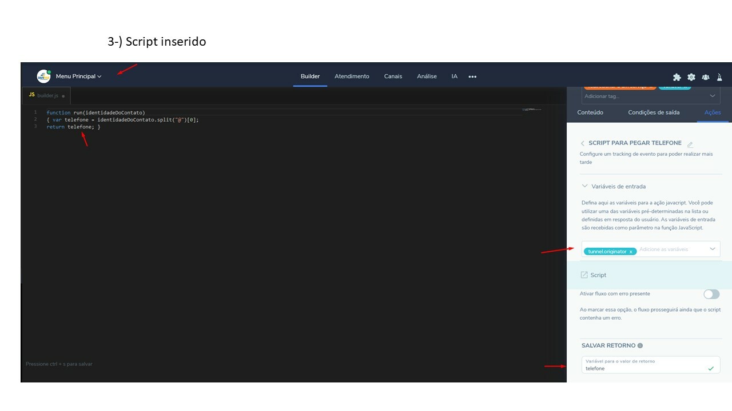Viewport: 732px width, 411px height.
Task: Open the team users icon
Action: pos(706,77)
